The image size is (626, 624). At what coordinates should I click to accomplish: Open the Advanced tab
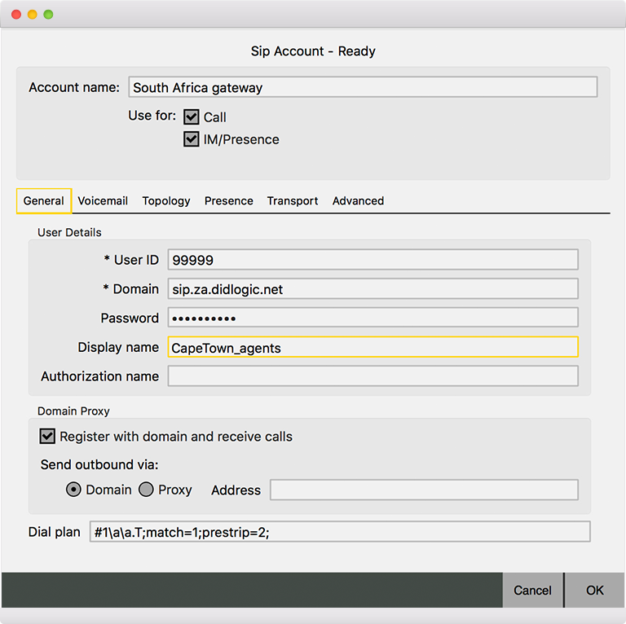[358, 201]
